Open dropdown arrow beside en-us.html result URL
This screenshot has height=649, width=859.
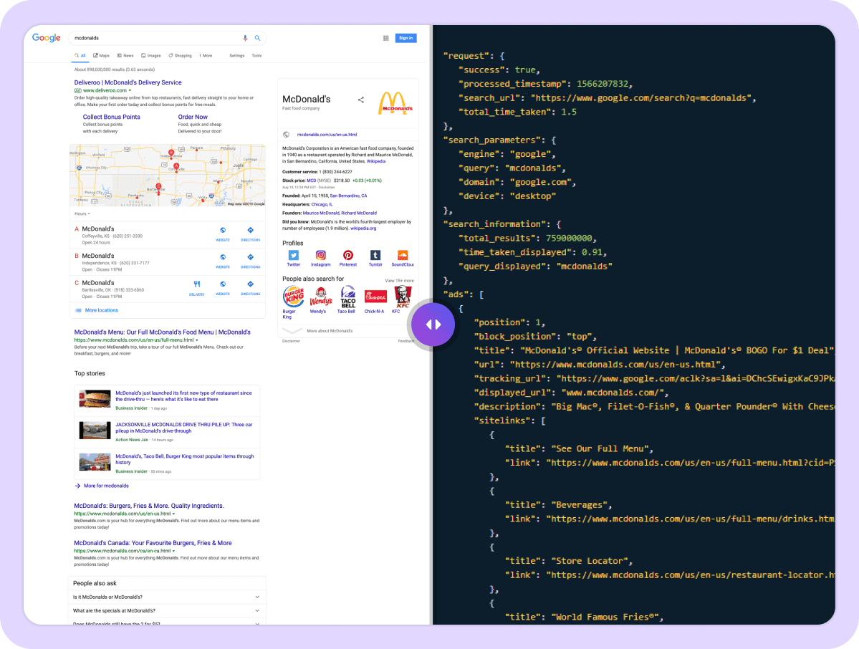coord(173,514)
